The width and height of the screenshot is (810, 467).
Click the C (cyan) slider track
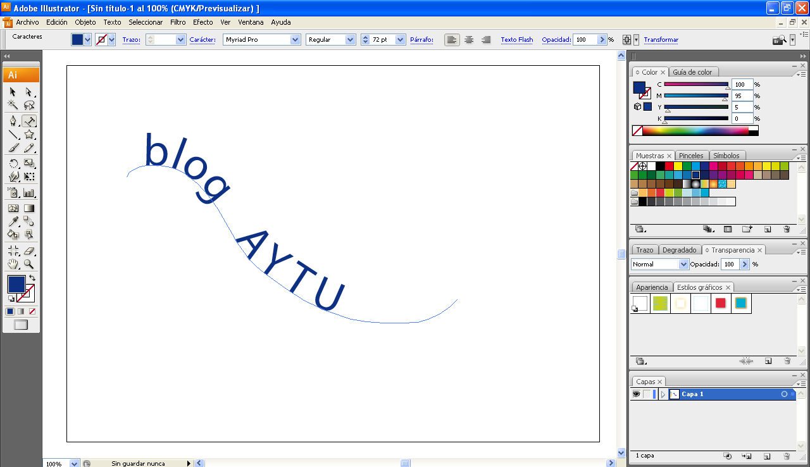[696, 84]
